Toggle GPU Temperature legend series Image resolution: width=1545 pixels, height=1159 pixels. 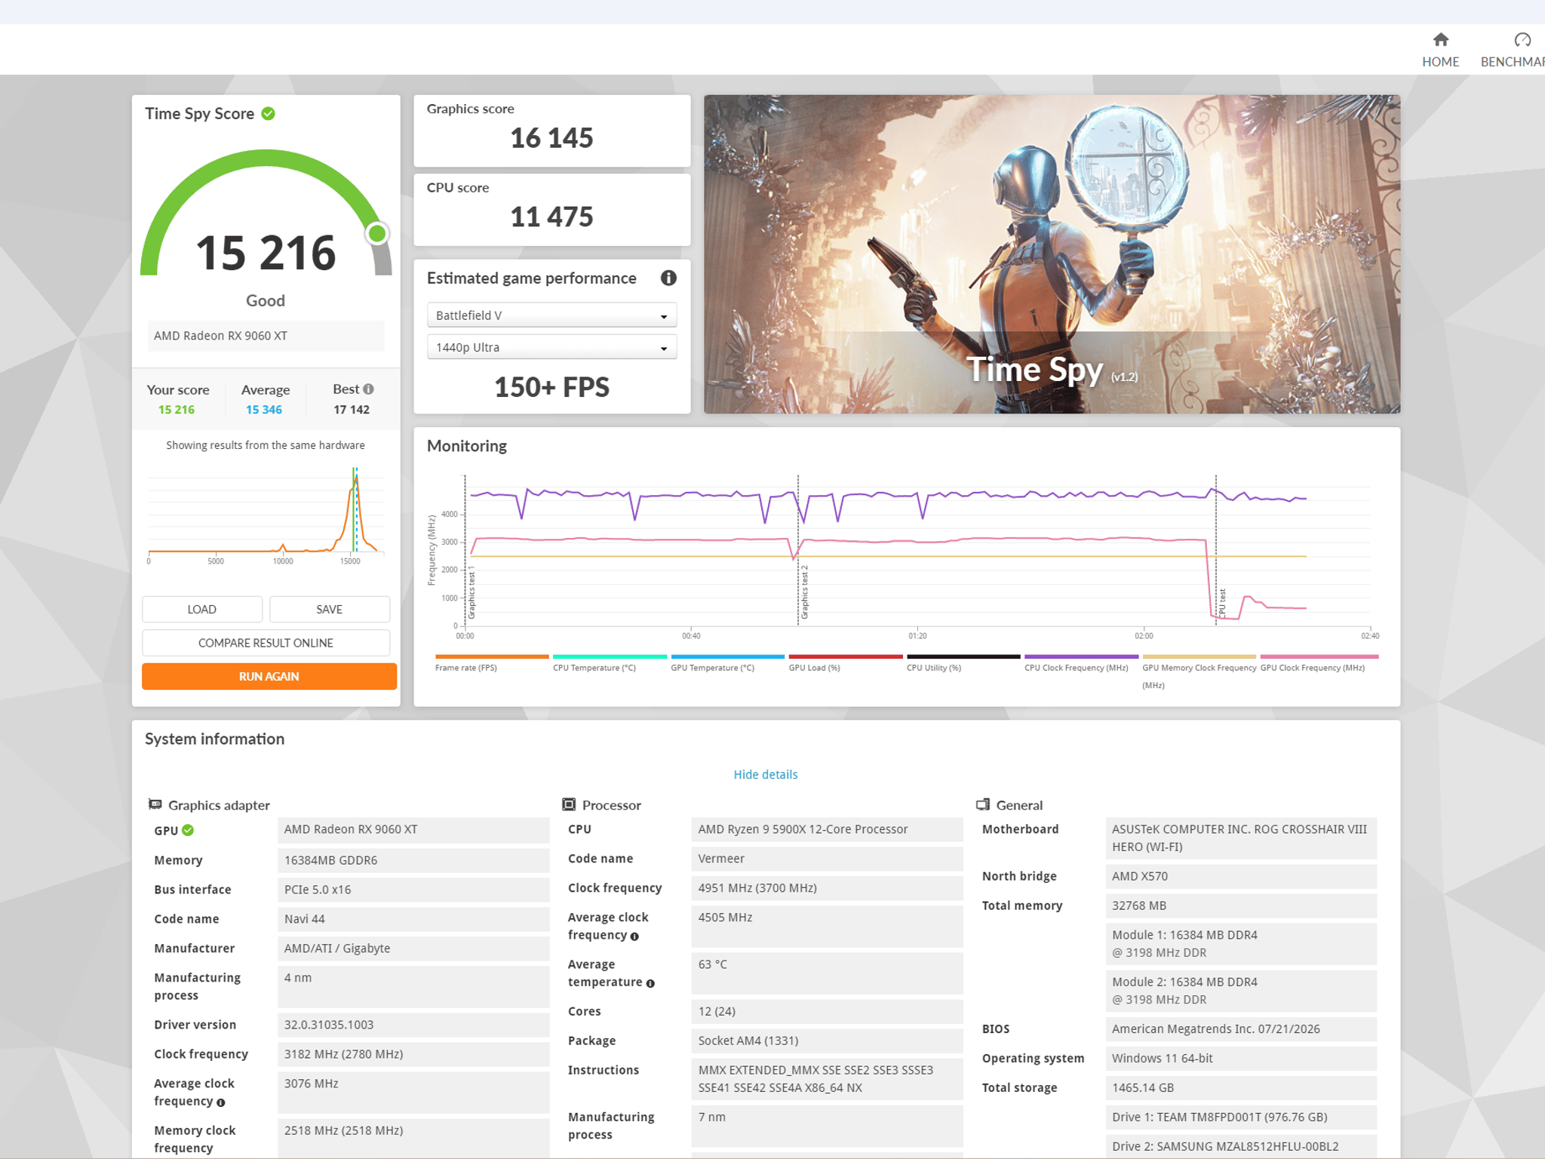pos(727,663)
